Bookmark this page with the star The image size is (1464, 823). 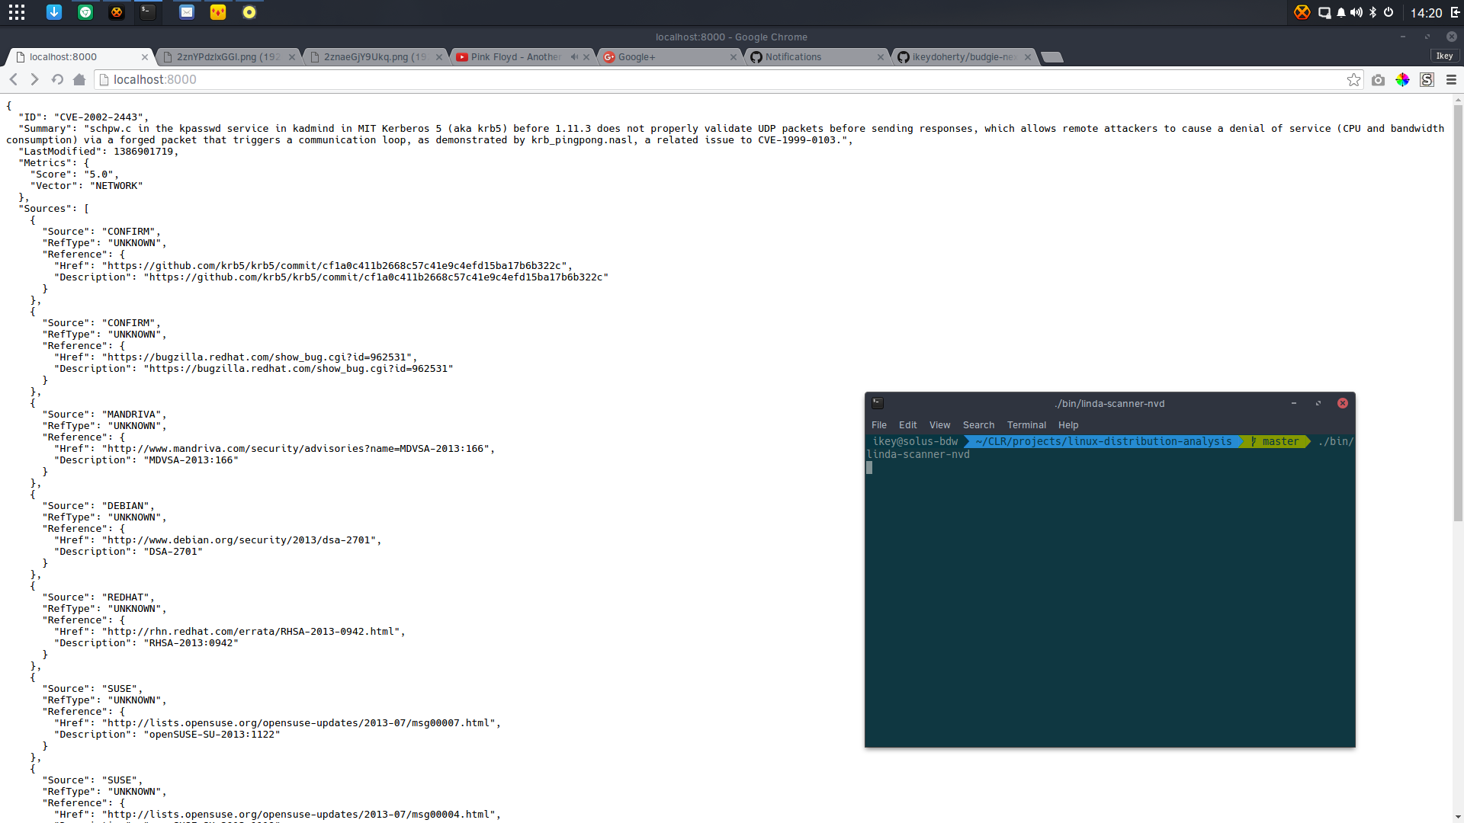coord(1353,79)
